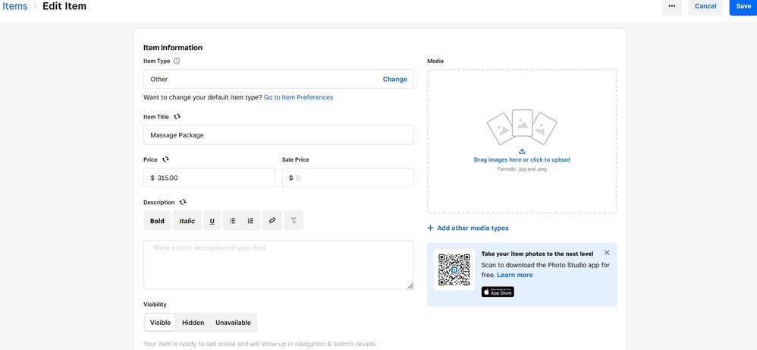Save the edited item
757x350 pixels.
[x=743, y=6]
